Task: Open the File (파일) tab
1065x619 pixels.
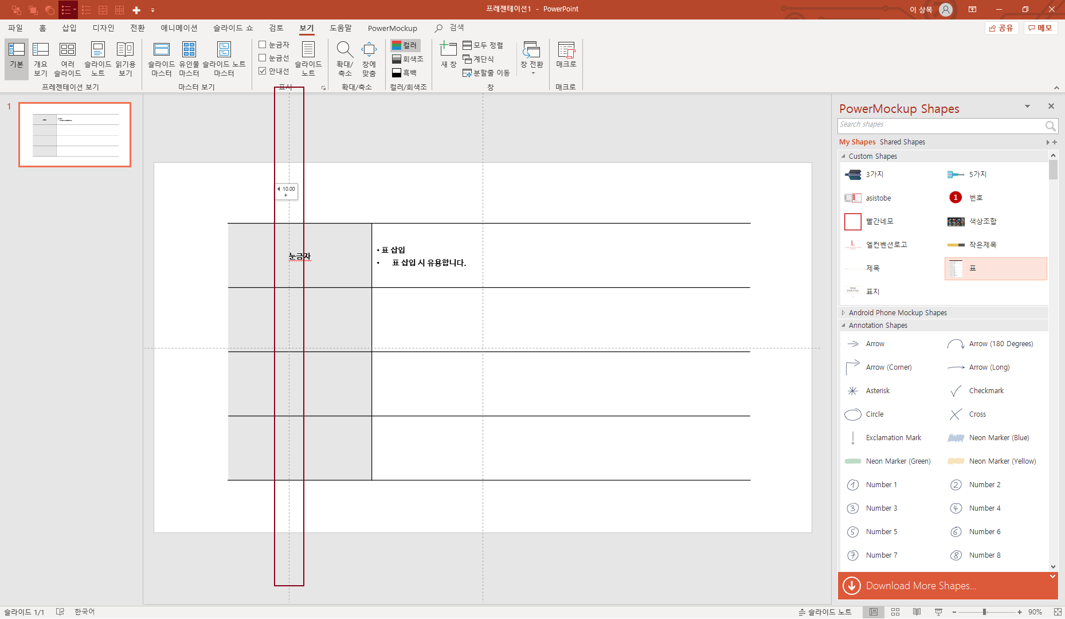Action: [15, 28]
